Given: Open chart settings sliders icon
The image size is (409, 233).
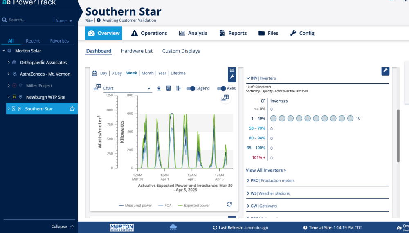Looking at the screenshot, I should tap(178, 88).
